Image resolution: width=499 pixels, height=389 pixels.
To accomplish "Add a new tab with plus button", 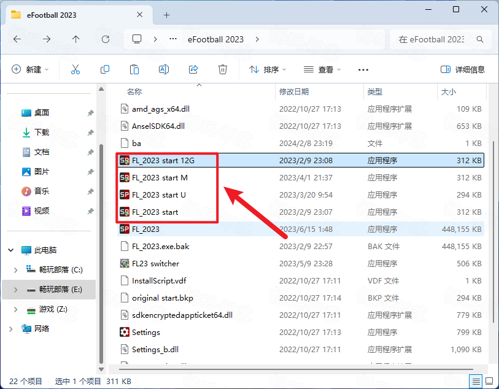I will [166, 15].
